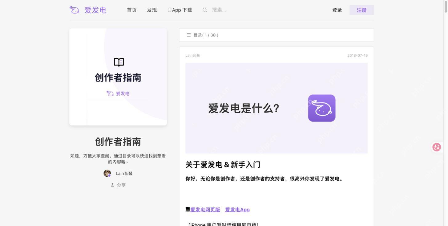448x226 pixels.
Task: Click the article date 2018-07-19
Action: pos(357,56)
